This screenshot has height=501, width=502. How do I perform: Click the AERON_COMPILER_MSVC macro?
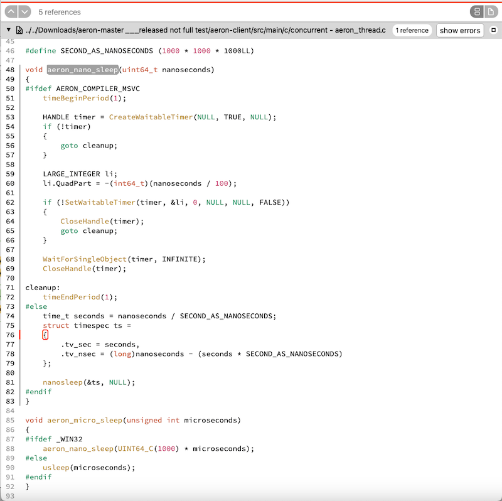[98, 89]
